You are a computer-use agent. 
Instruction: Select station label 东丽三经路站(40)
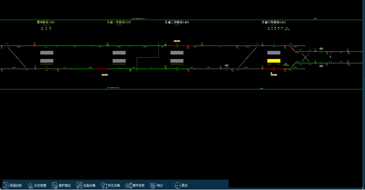(177, 22)
